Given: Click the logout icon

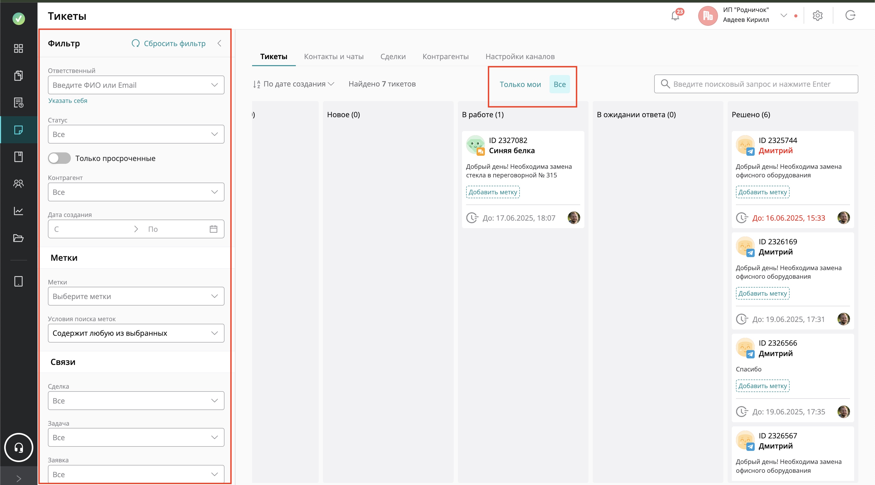Looking at the screenshot, I should point(850,16).
